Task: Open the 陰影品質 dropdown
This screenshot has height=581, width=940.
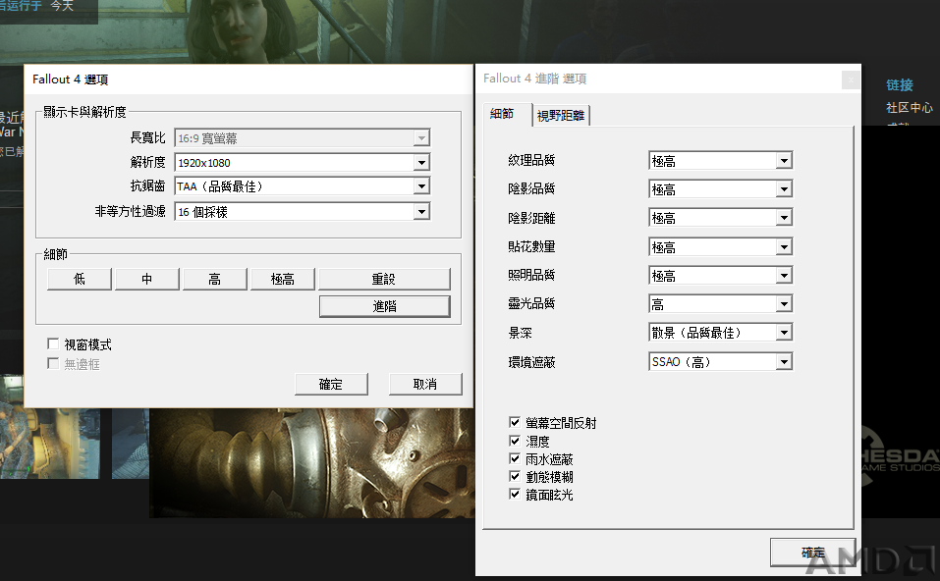Action: 721,189
